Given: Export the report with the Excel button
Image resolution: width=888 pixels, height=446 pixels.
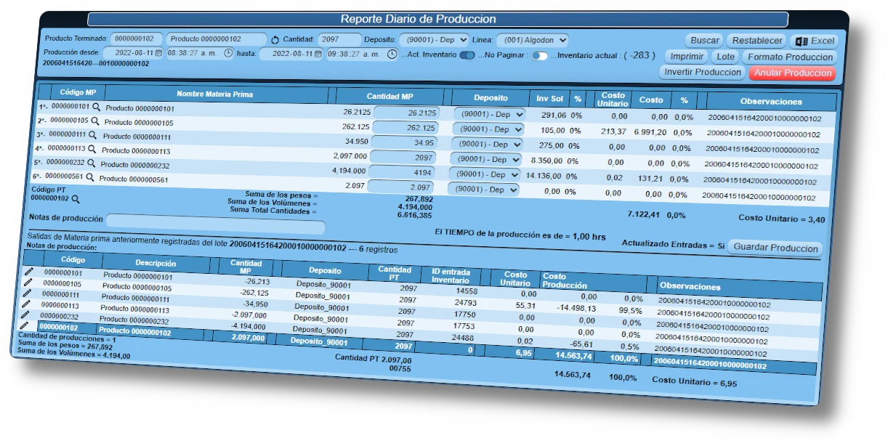Looking at the screenshot, I should (x=815, y=41).
